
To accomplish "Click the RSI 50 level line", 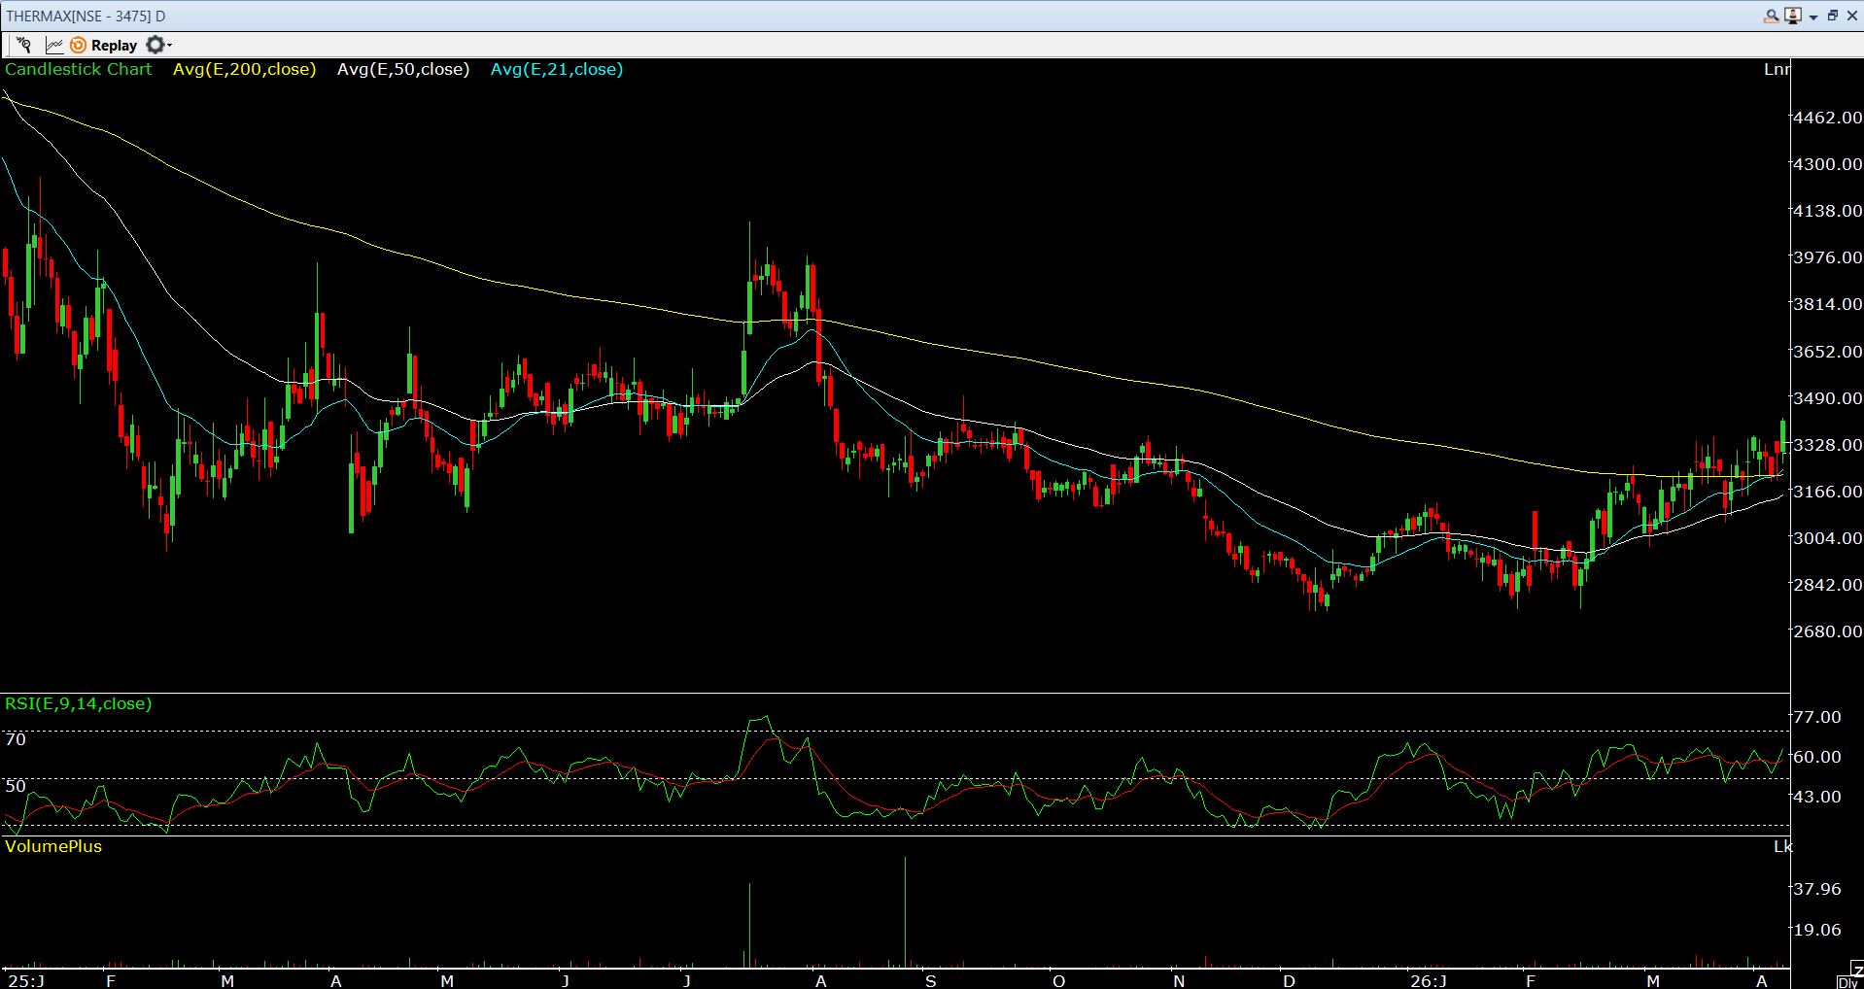I will [x=14, y=785].
